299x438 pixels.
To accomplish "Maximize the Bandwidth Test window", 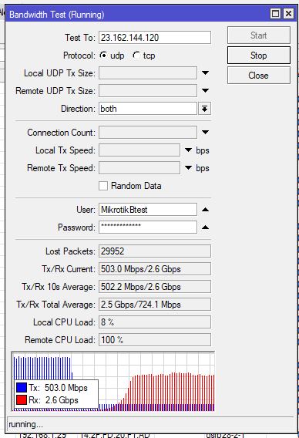I will 276,13.
